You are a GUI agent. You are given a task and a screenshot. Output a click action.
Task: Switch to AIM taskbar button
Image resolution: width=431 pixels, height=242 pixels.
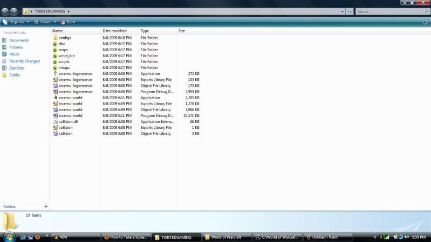[x=76, y=237]
